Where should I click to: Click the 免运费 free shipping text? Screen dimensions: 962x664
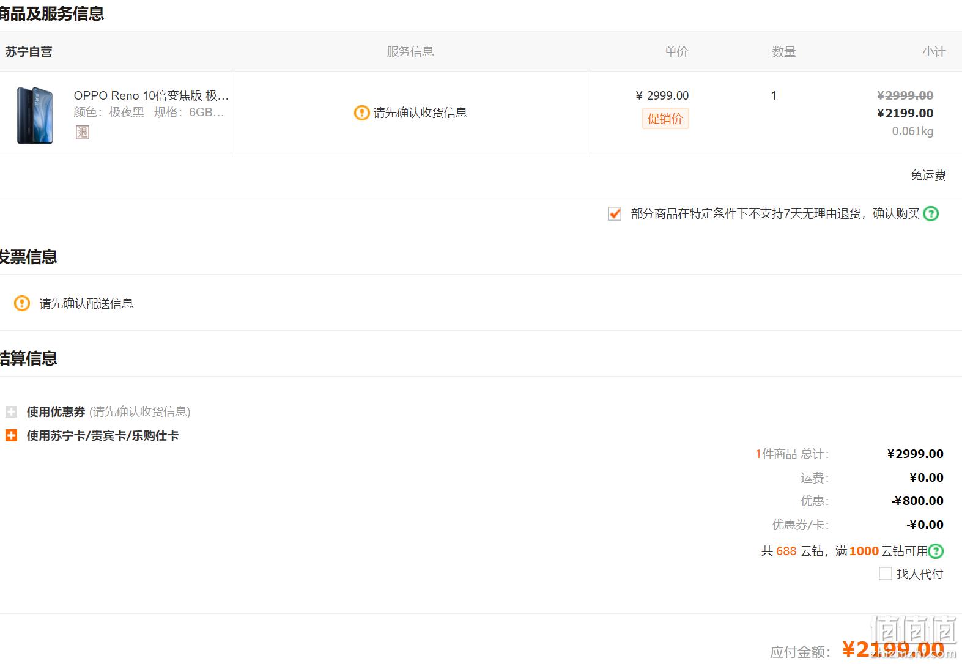[928, 175]
